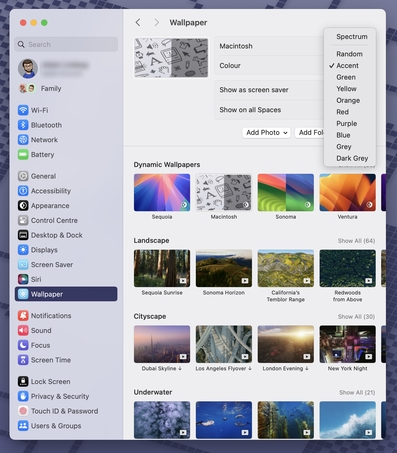Choose Redwoods from Above wallpaper
This screenshot has width=397, height=453.
coord(348,268)
